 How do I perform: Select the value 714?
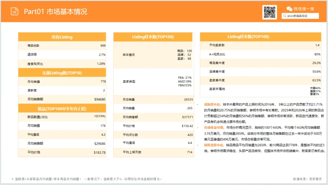pyautogui.click(x=190, y=152)
